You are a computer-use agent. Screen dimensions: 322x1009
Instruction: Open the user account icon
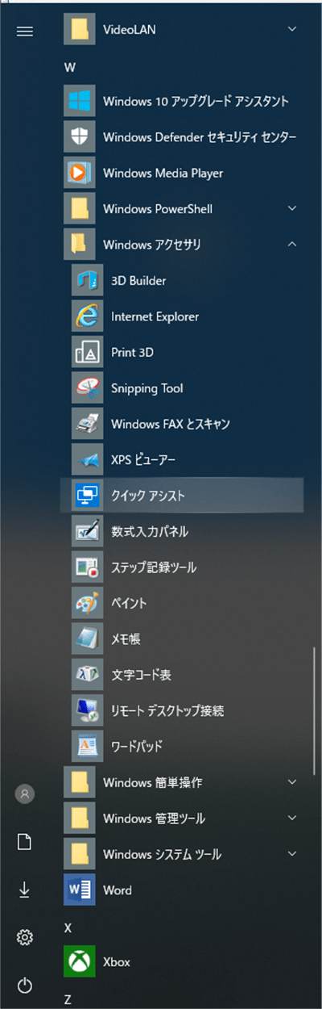[25, 793]
